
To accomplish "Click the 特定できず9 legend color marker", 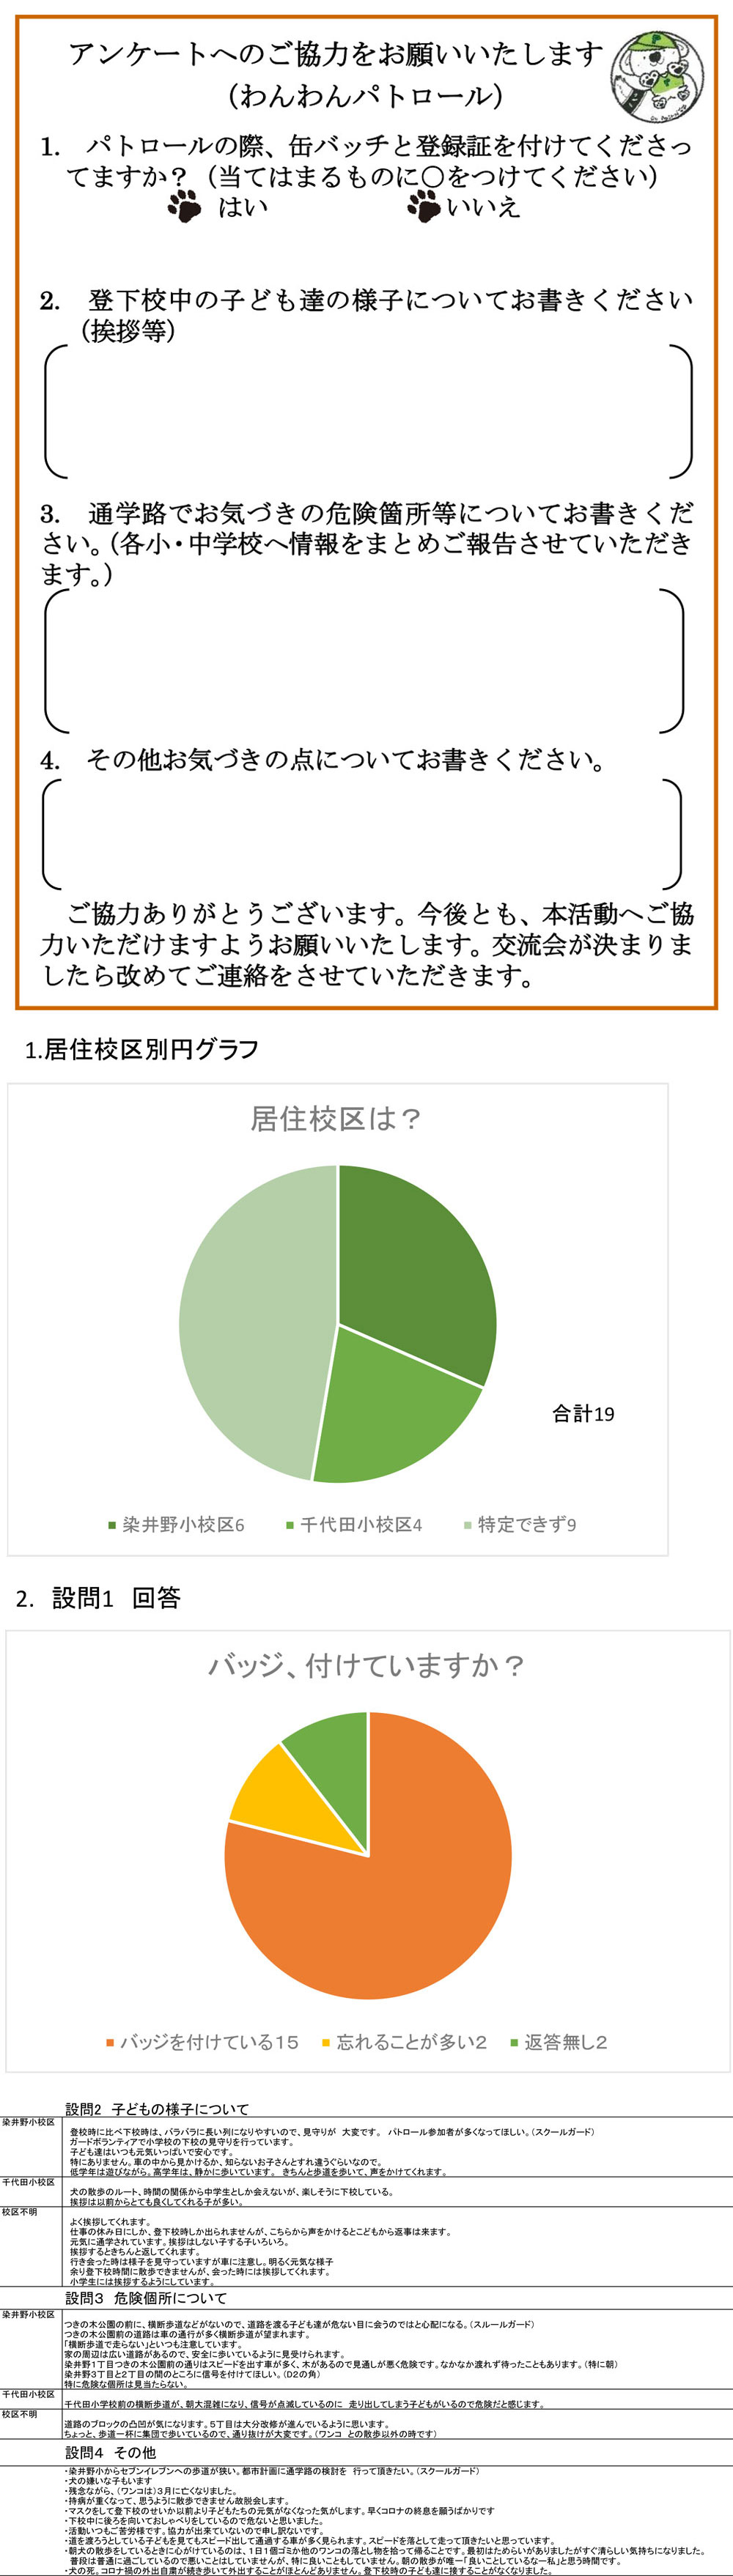I will coord(467,1525).
